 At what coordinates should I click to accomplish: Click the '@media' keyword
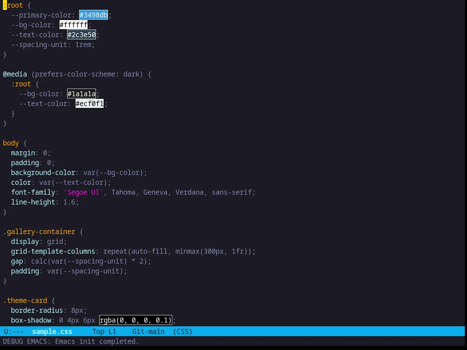pyautogui.click(x=15, y=74)
